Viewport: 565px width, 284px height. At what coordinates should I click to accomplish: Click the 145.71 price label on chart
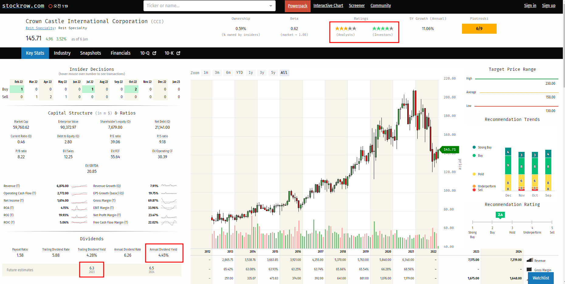tap(450, 149)
